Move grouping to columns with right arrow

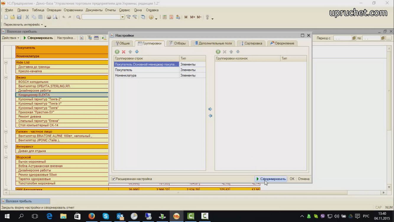click(x=210, y=109)
